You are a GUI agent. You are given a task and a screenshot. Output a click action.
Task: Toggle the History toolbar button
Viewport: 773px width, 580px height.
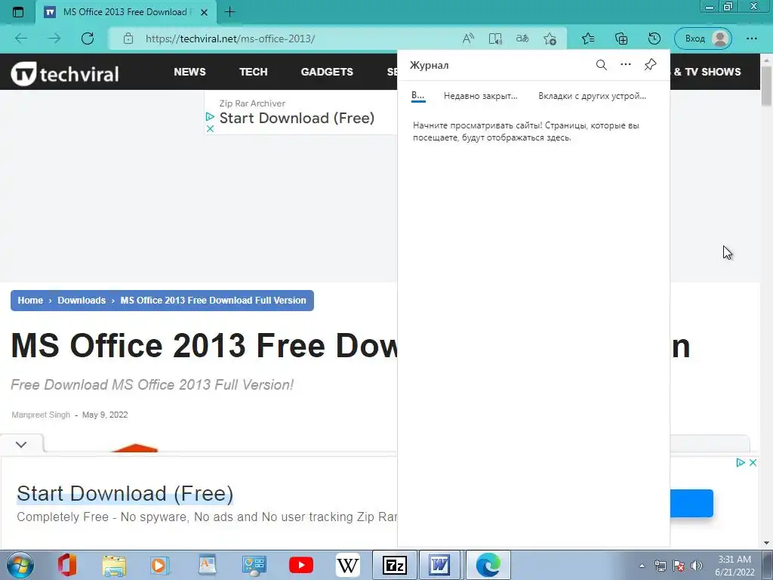[654, 39]
